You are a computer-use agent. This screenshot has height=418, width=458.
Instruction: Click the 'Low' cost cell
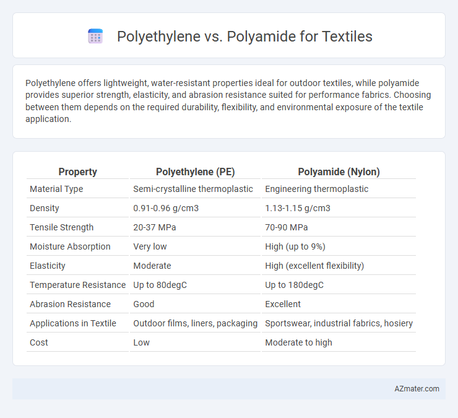141,342
